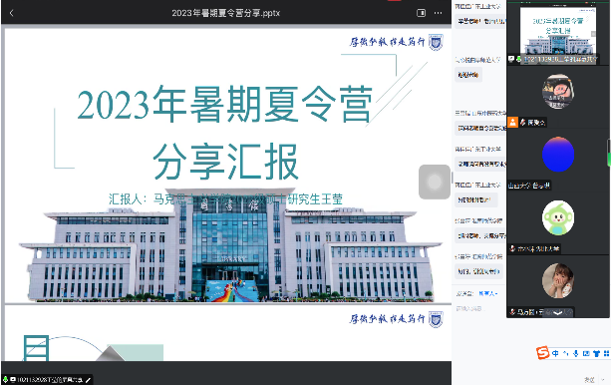Image resolution: width=615 pixels, height=385 pixels.
Task: Click the name label on the shared-screen video tile
Action: [560, 59]
